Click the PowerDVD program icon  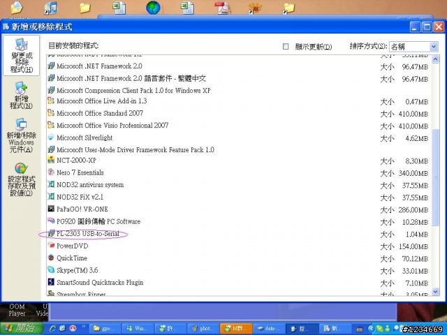coord(51,246)
